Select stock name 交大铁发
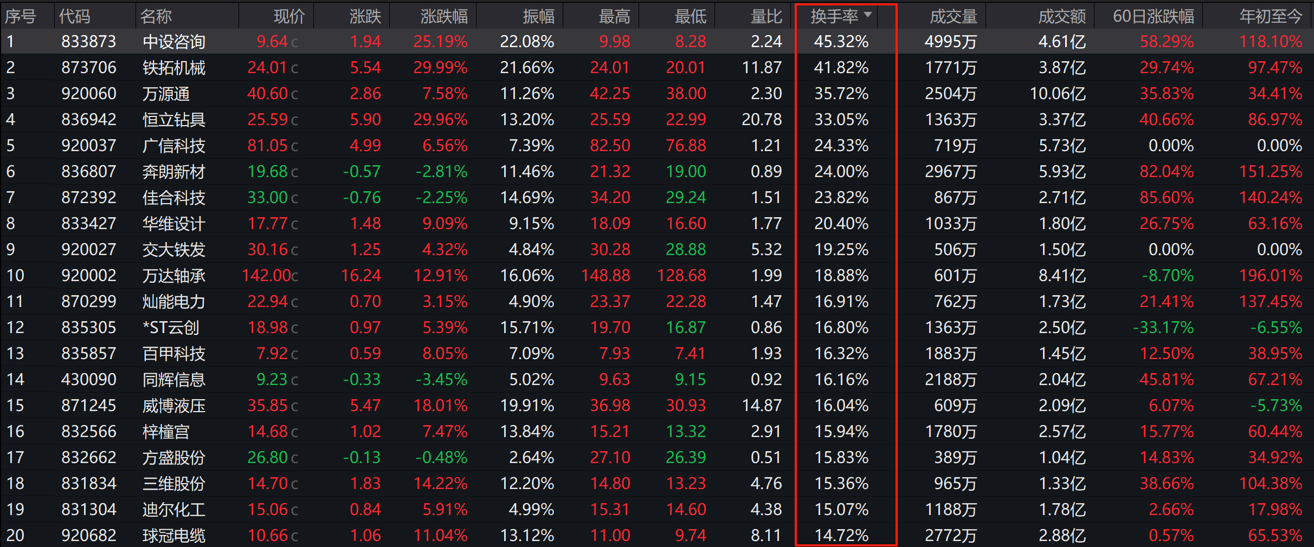The height and width of the screenshot is (547, 1314). [x=174, y=250]
